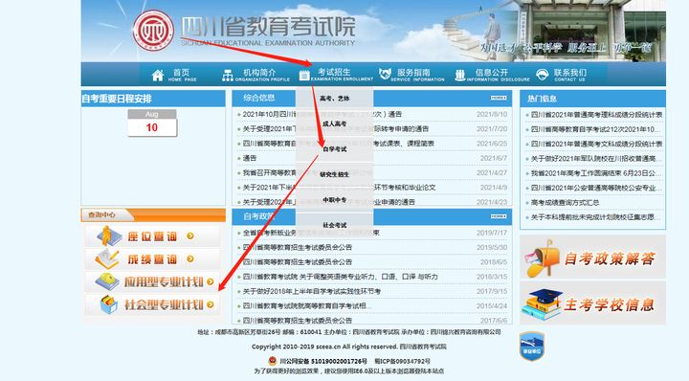Open 关于做好2021年军队院校在川招收普通高 link
This screenshot has height=381, width=689.
click(x=596, y=159)
